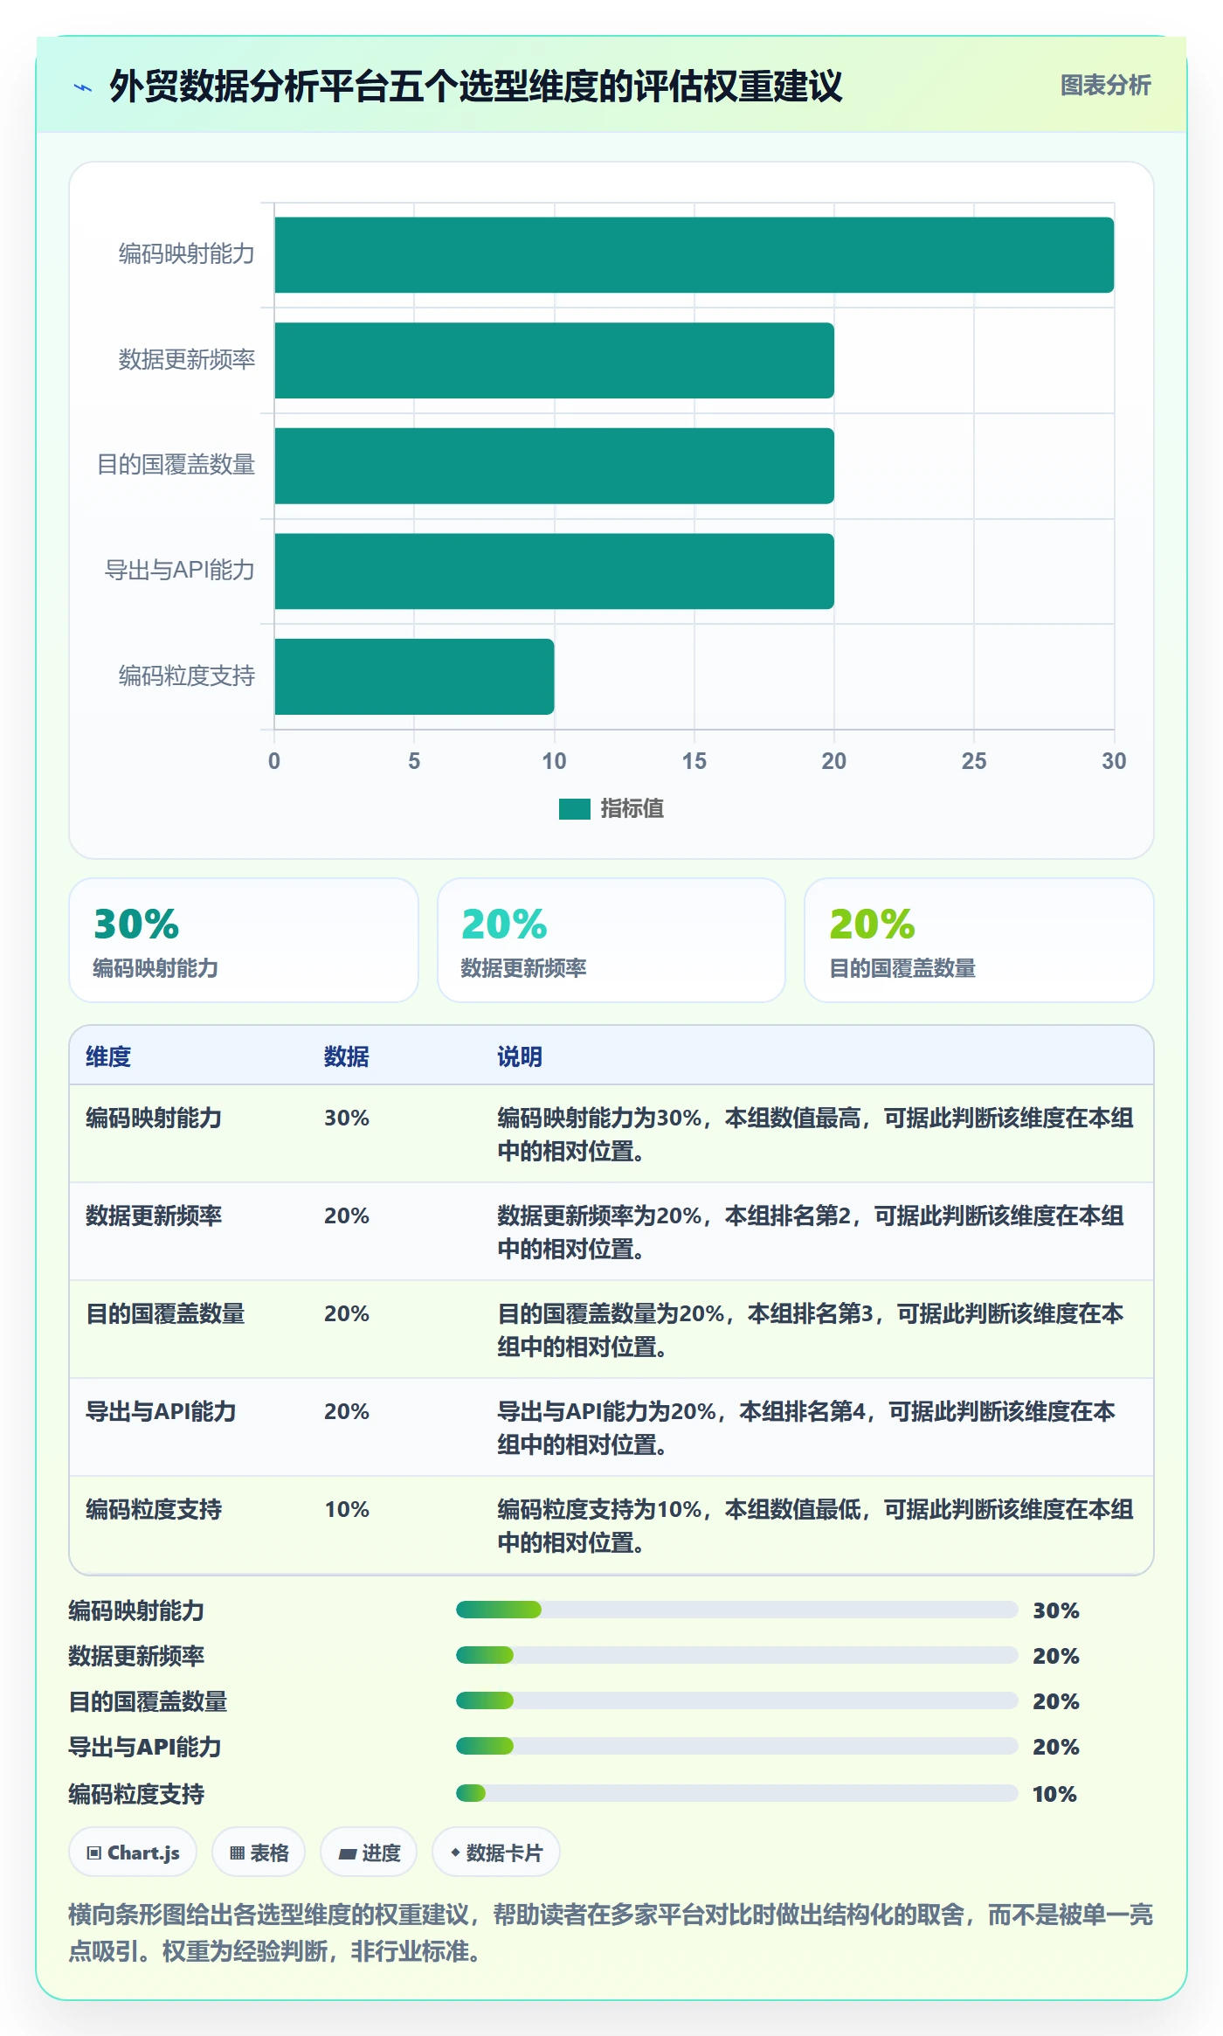The height and width of the screenshot is (2036, 1223).
Task: Click the 目的国覆盖数量 progress bar
Action: (x=736, y=1700)
